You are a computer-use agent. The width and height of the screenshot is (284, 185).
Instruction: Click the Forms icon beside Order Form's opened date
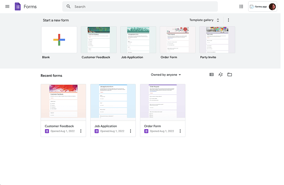[x=146, y=131]
